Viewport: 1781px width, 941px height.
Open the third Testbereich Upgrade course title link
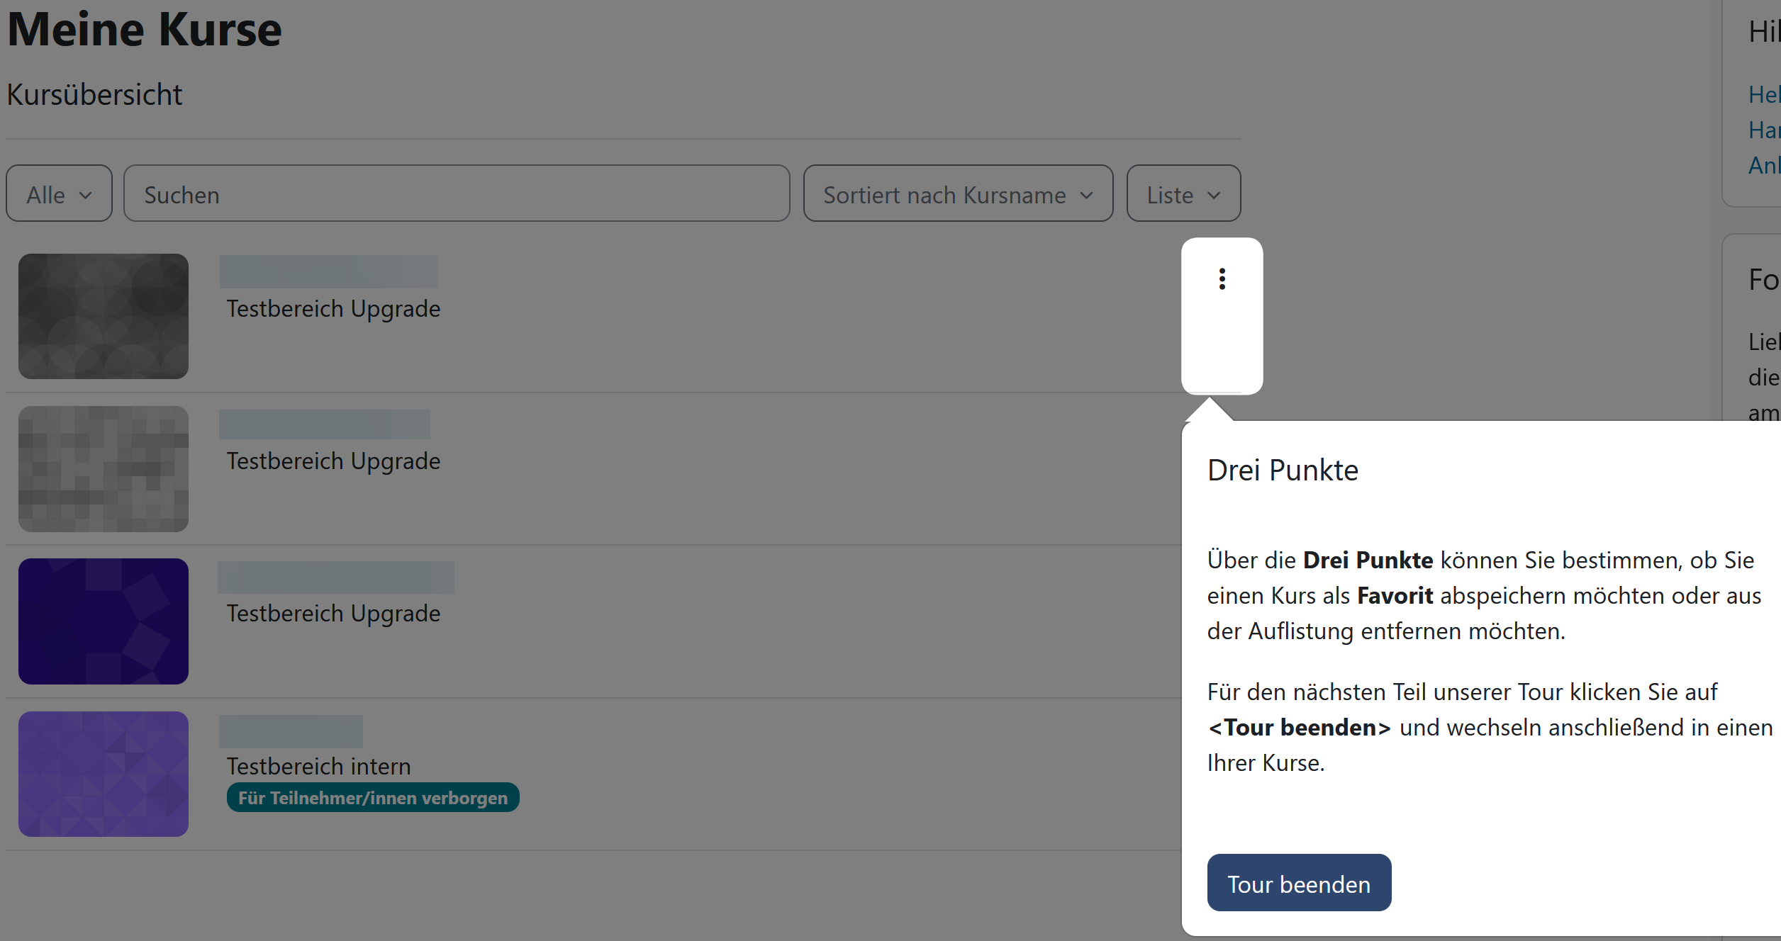point(333,614)
